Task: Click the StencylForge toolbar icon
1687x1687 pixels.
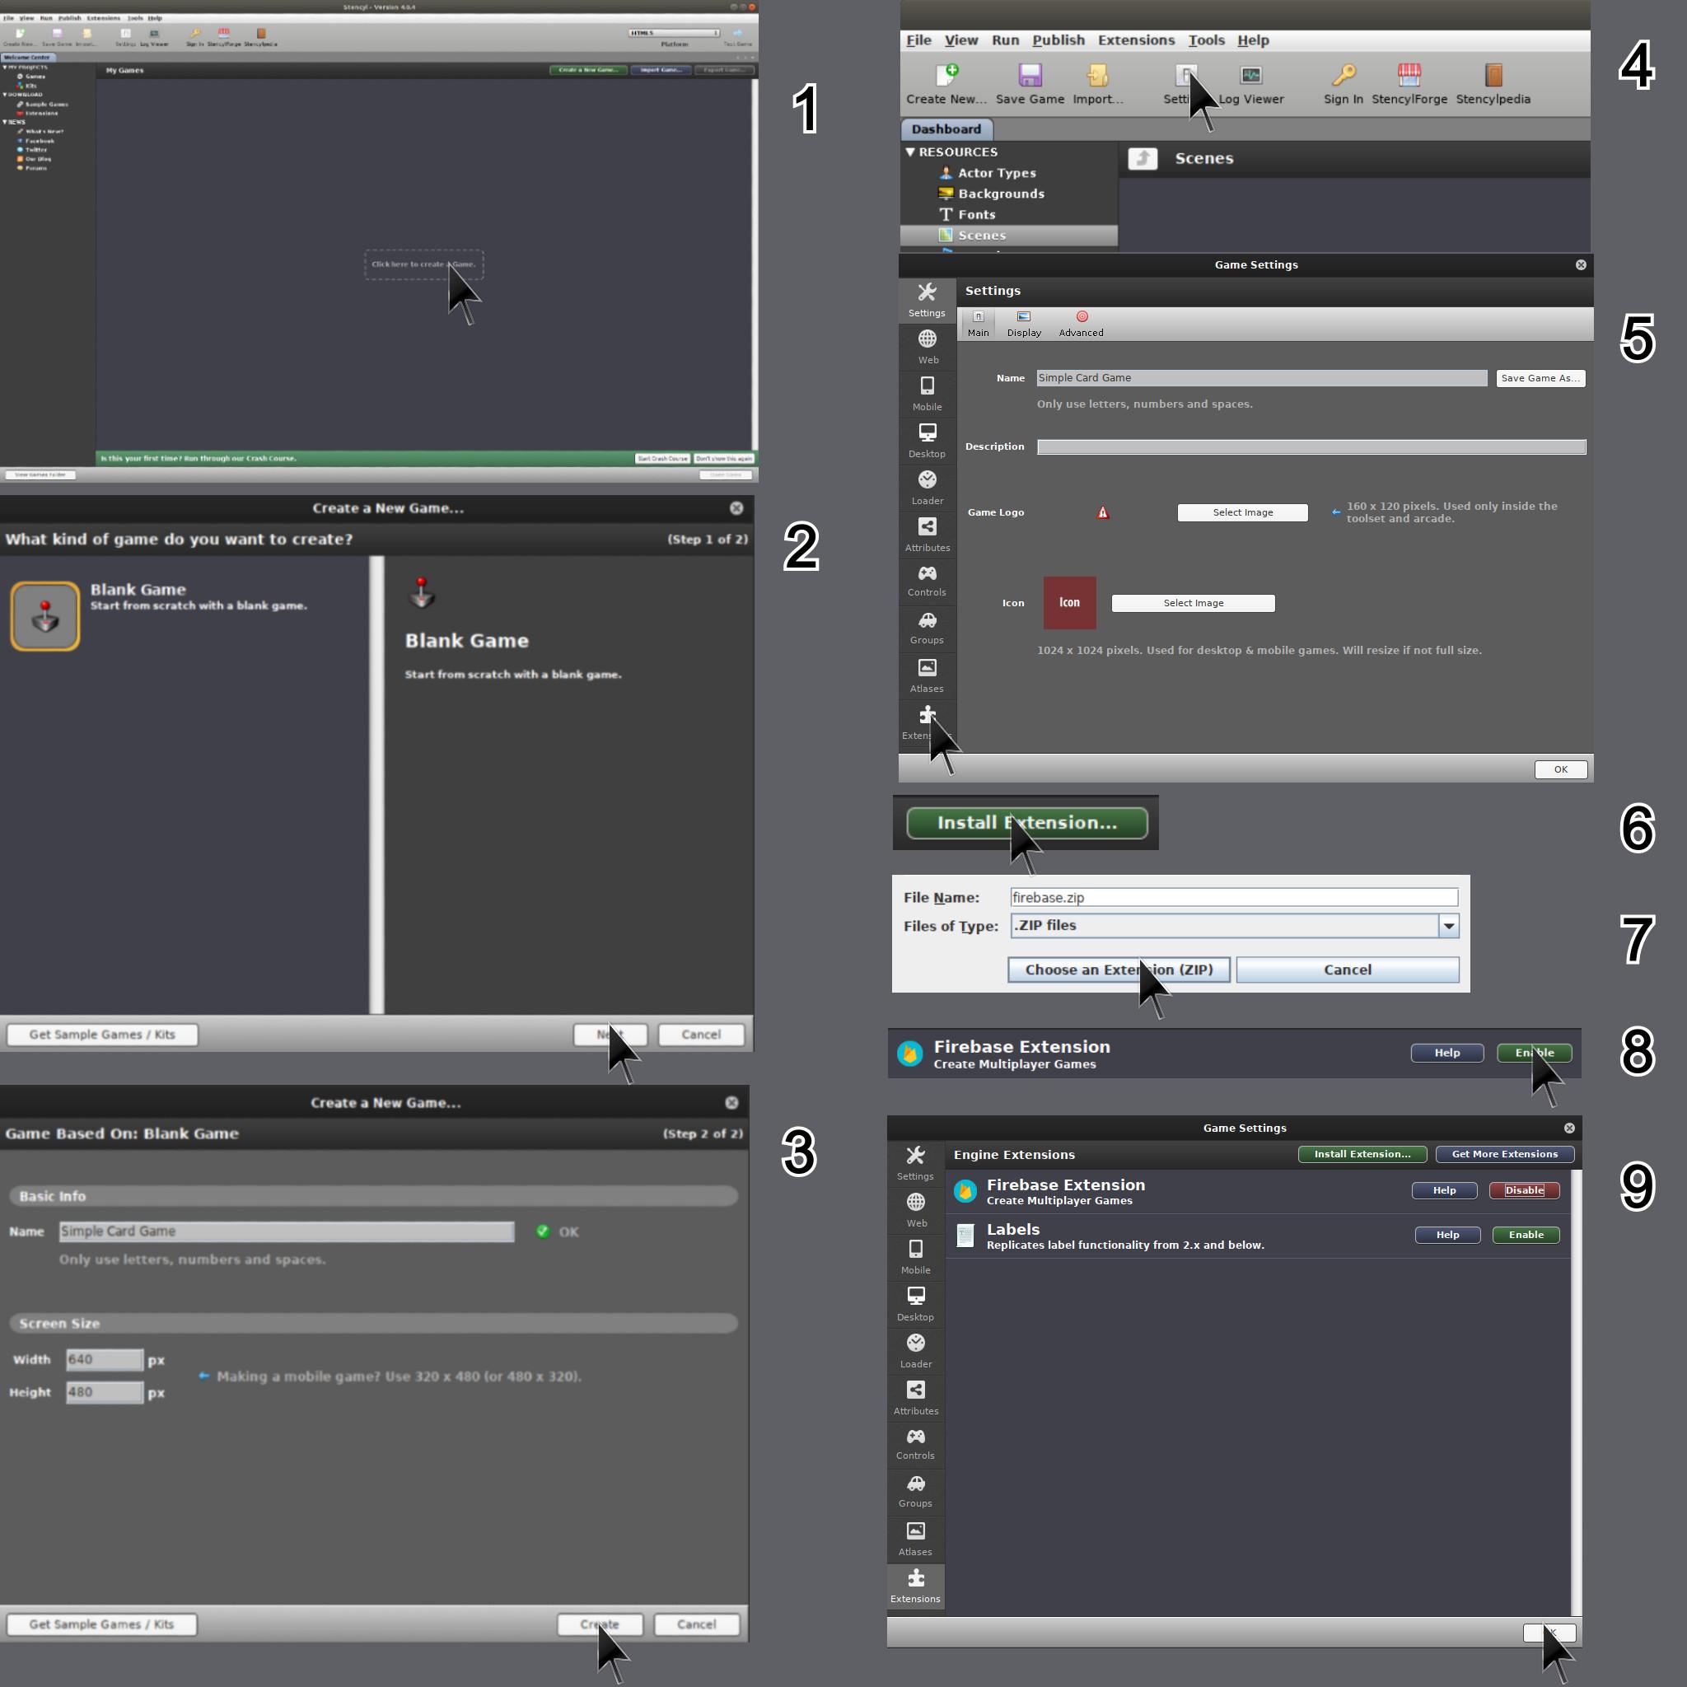Action: coord(1409,76)
